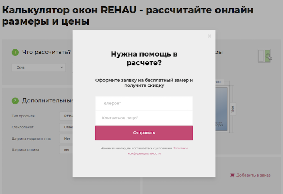Click the Калькулятор окон REHAU page title
Viewport: 283px width, 194px height.
coord(128,15)
